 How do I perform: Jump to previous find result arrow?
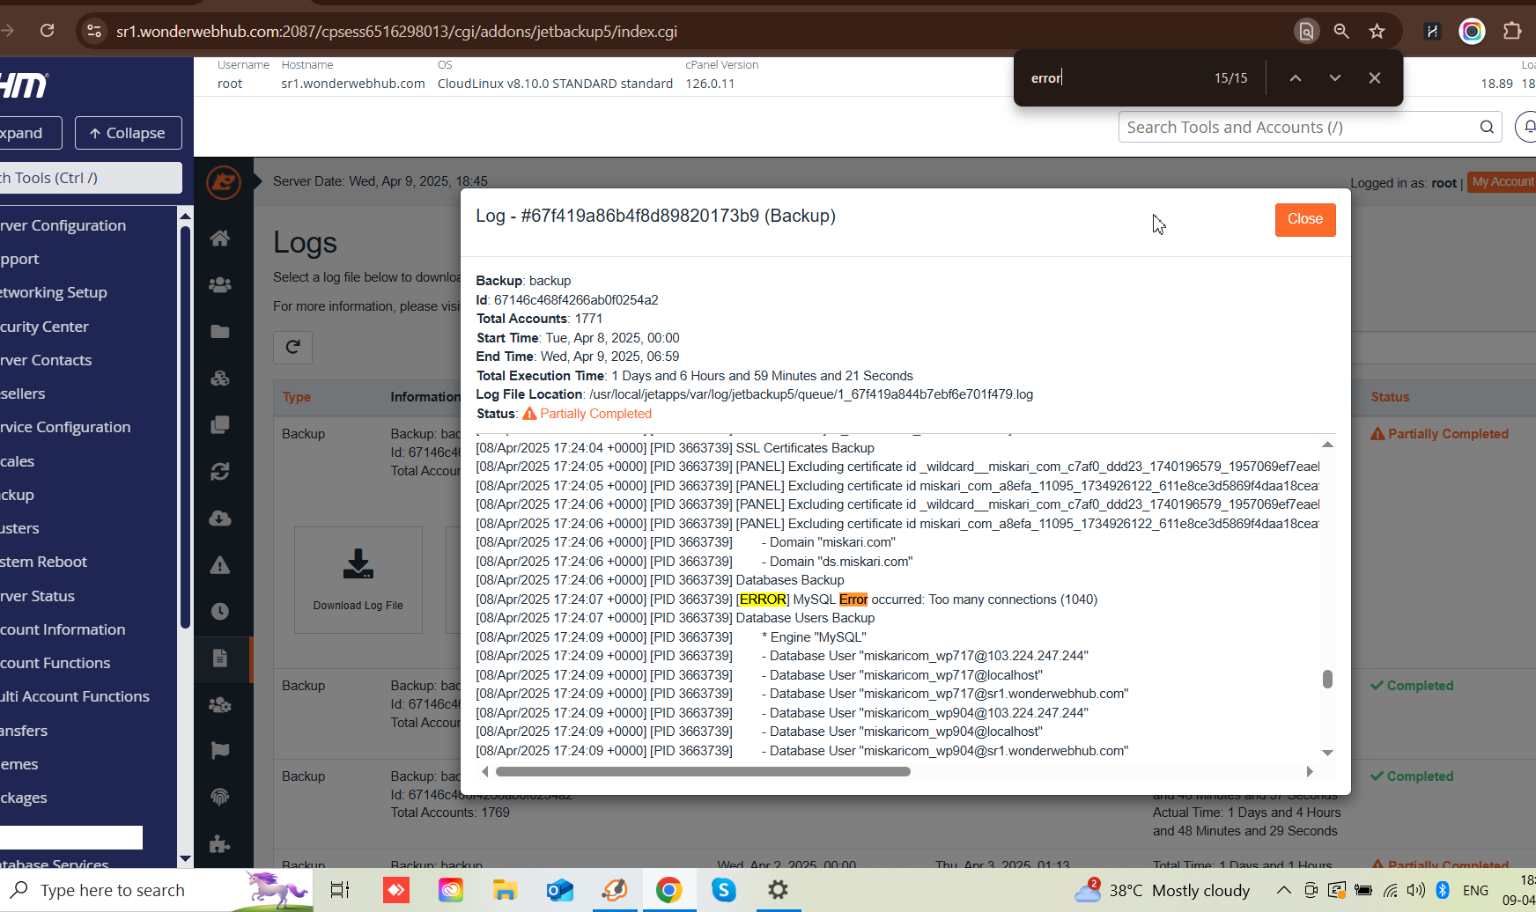click(1295, 78)
